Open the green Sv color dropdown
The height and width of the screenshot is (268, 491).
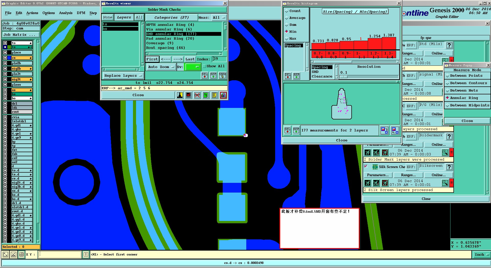[x=193, y=67]
